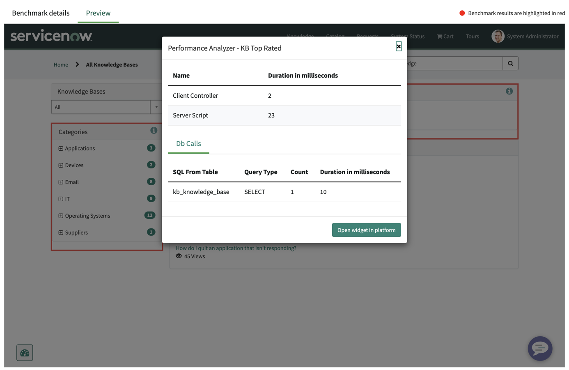Click the Server Script row name
The width and height of the screenshot is (569, 370).
(x=190, y=115)
